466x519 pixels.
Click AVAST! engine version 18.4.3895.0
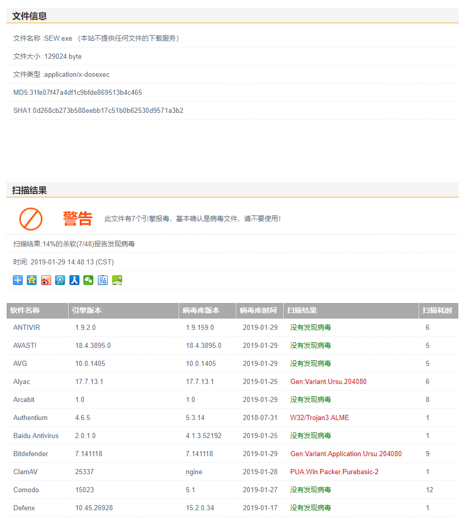[93, 345]
